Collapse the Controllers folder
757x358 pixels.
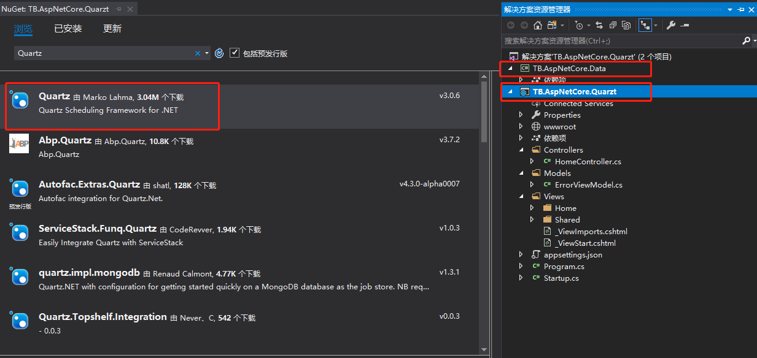coord(522,150)
